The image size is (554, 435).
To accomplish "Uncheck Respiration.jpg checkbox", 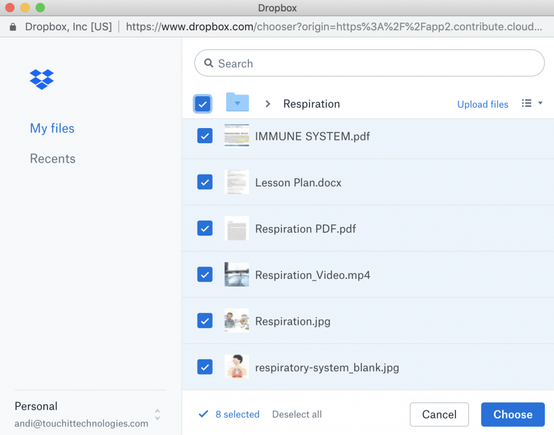I will (205, 320).
